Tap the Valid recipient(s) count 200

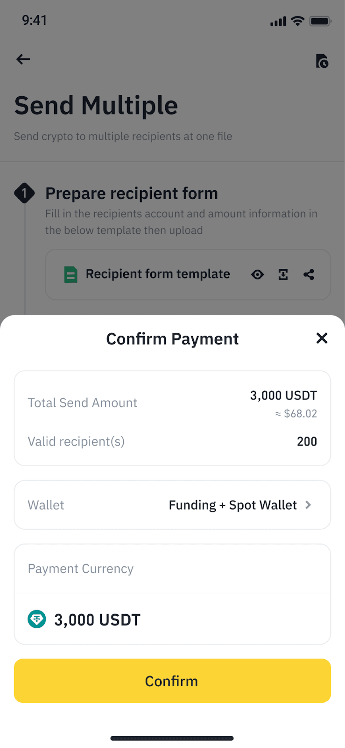(x=307, y=441)
